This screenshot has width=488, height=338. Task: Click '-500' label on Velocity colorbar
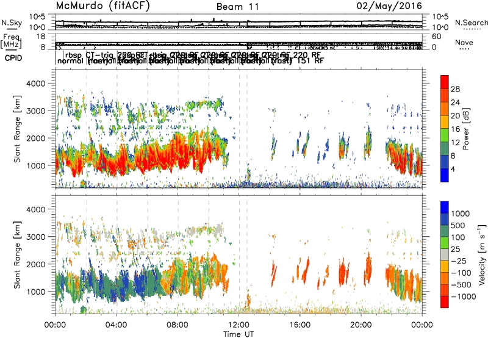[461, 284]
